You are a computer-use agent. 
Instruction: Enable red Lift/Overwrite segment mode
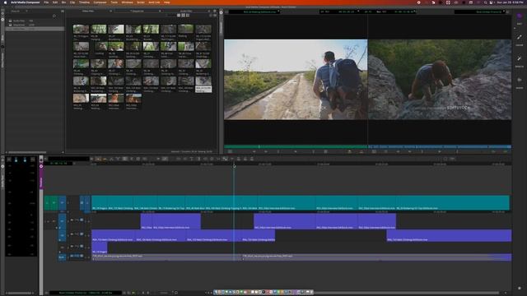click(x=99, y=159)
